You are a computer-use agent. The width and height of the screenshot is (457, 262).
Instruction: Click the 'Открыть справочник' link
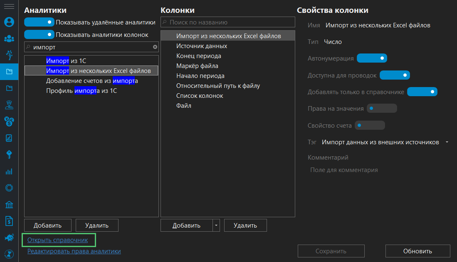(x=58, y=240)
